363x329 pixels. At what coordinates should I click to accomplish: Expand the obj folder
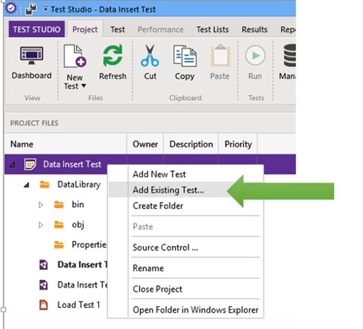pos(41,225)
